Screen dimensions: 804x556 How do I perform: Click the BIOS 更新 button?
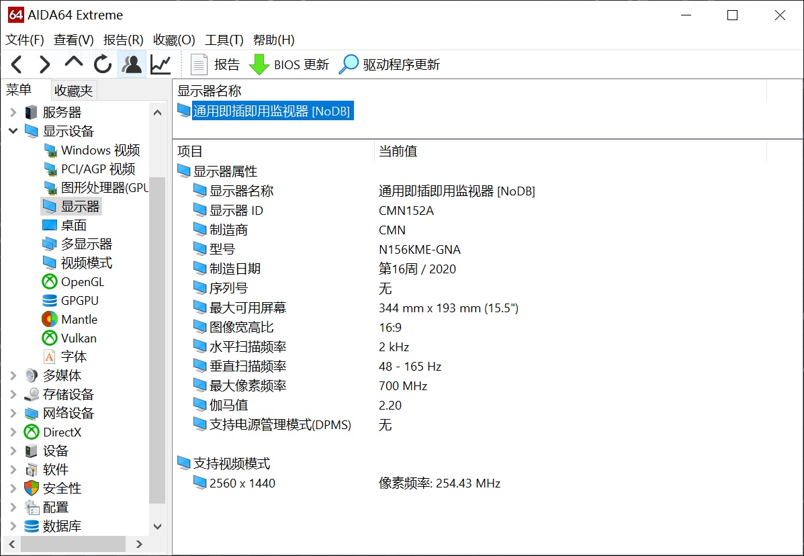[289, 64]
